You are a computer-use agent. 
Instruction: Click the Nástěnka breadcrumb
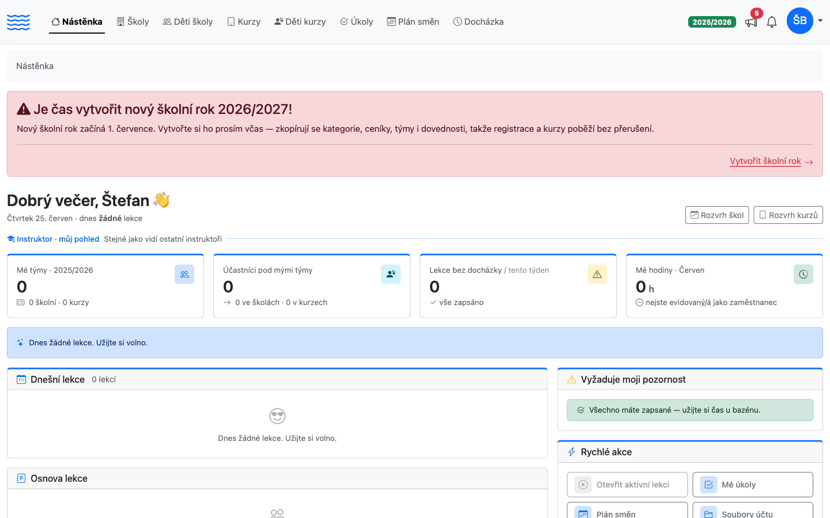35,66
